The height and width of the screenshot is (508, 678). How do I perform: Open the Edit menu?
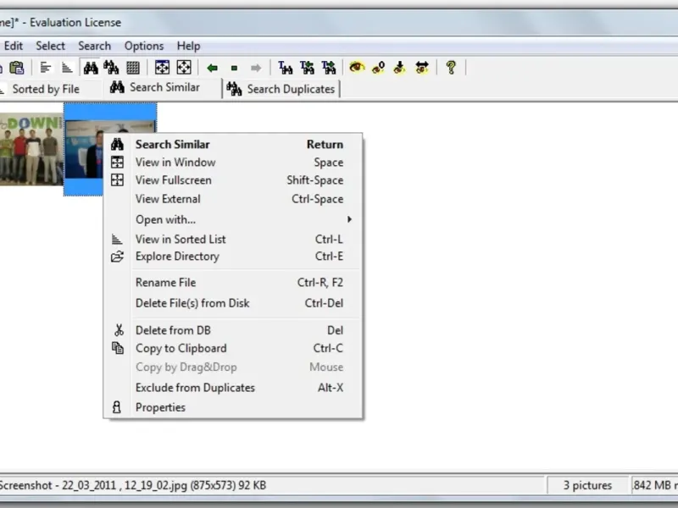[14, 46]
